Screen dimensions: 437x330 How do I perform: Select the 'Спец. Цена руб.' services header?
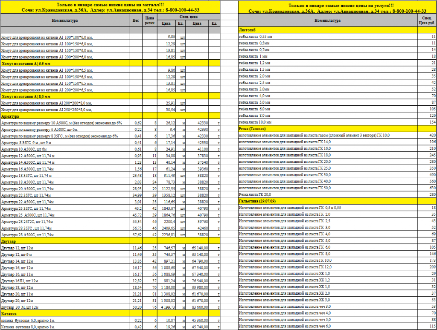click(426, 20)
